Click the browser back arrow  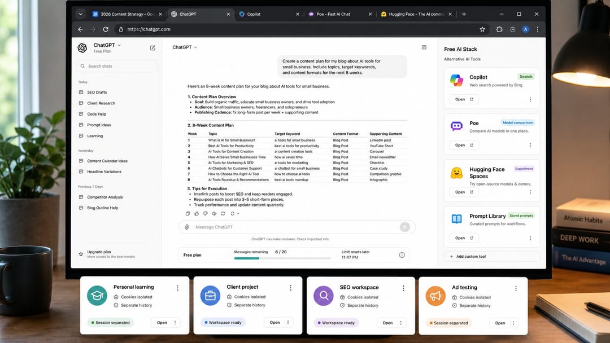(x=81, y=29)
